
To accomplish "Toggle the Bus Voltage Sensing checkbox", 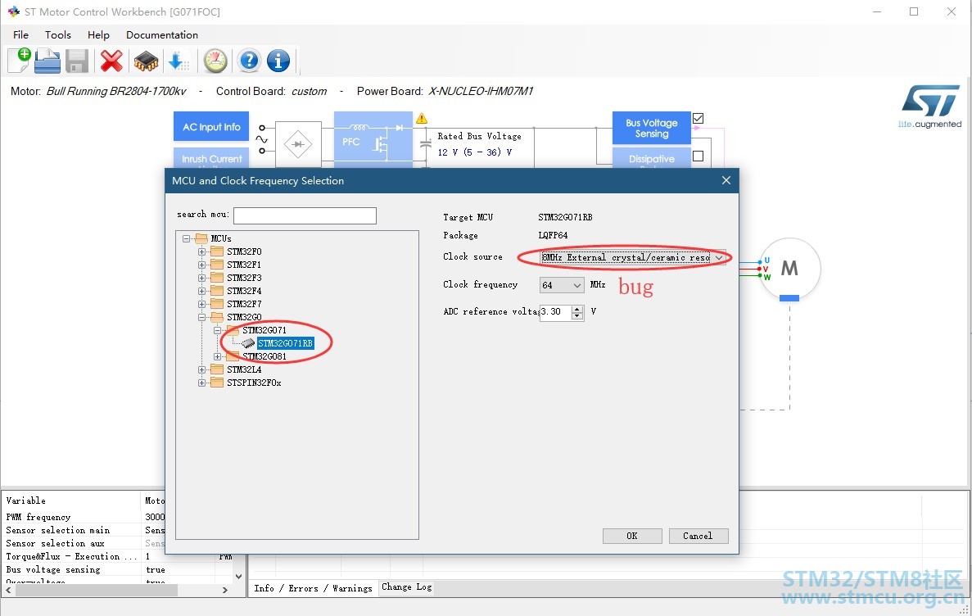I will 698,118.
